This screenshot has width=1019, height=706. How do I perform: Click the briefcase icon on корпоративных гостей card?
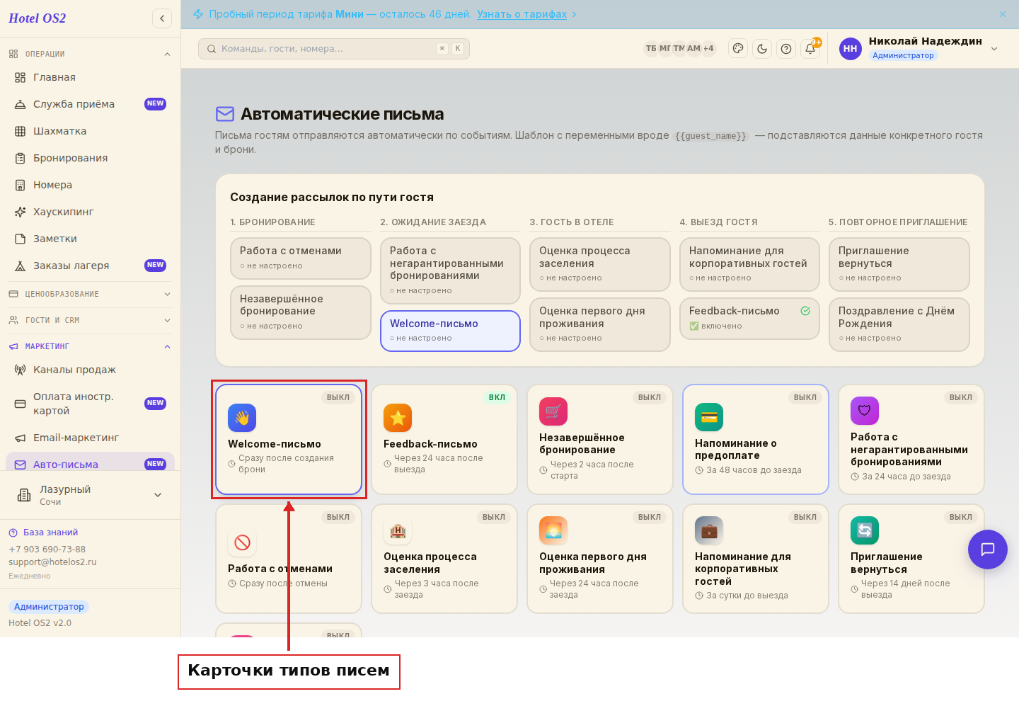click(x=709, y=530)
